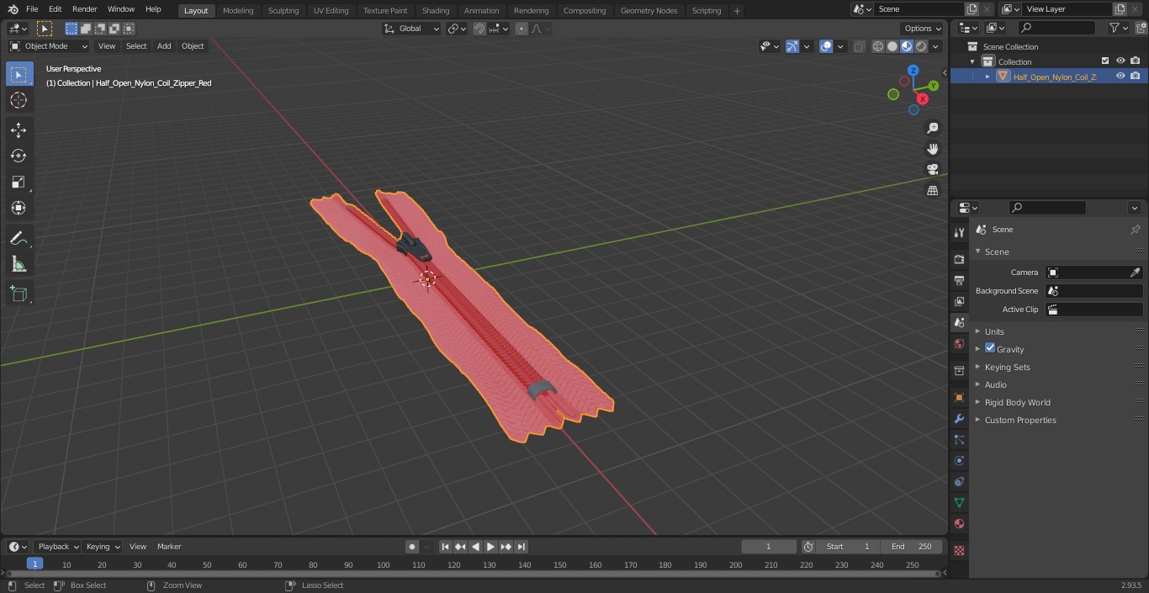Click the pan view hand icon
This screenshot has width=1149, height=593.
coord(932,149)
